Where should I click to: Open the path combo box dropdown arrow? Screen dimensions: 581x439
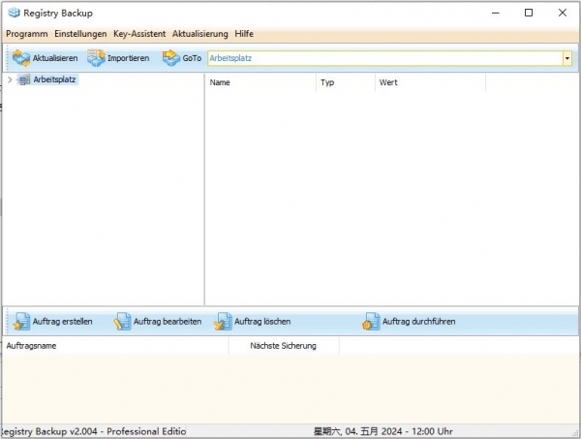(x=566, y=58)
